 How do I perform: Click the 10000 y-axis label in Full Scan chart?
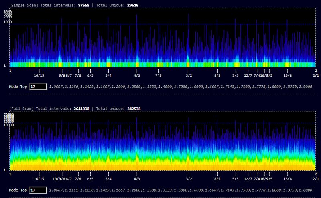(x=8, y=125)
